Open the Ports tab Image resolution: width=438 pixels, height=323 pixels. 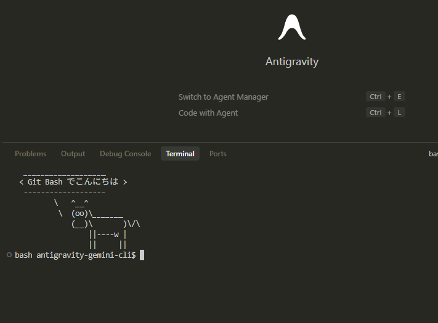(x=218, y=154)
